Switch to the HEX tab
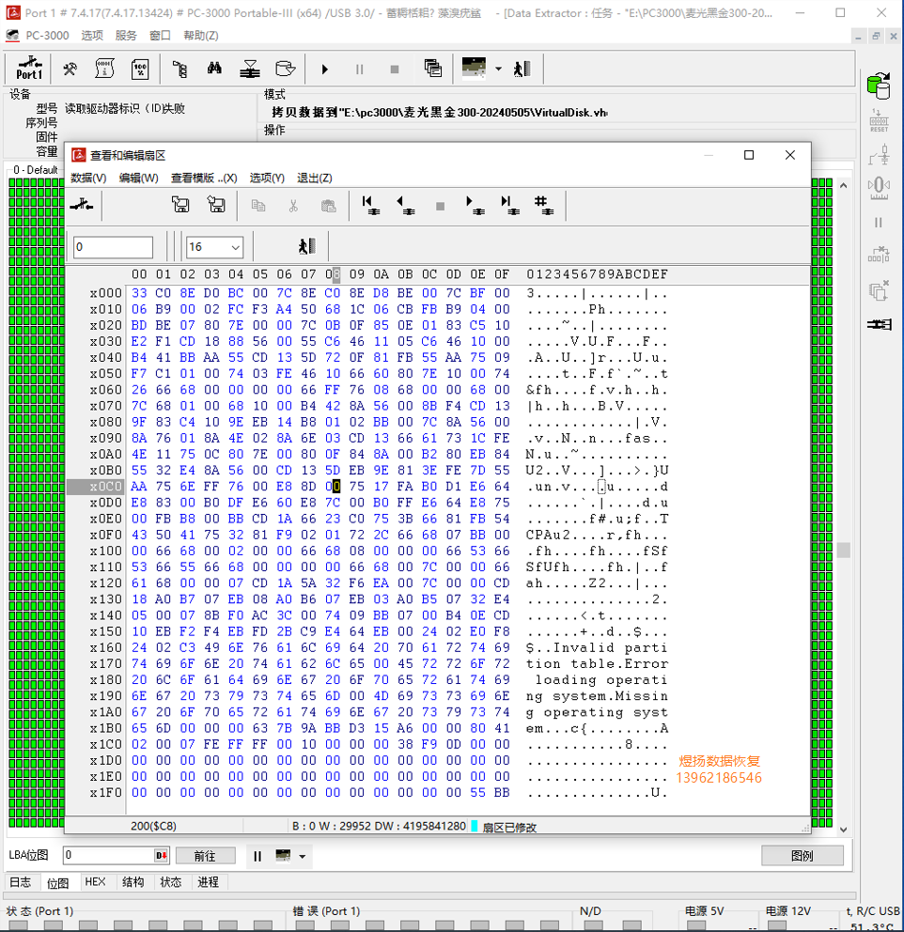 (95, 882)
